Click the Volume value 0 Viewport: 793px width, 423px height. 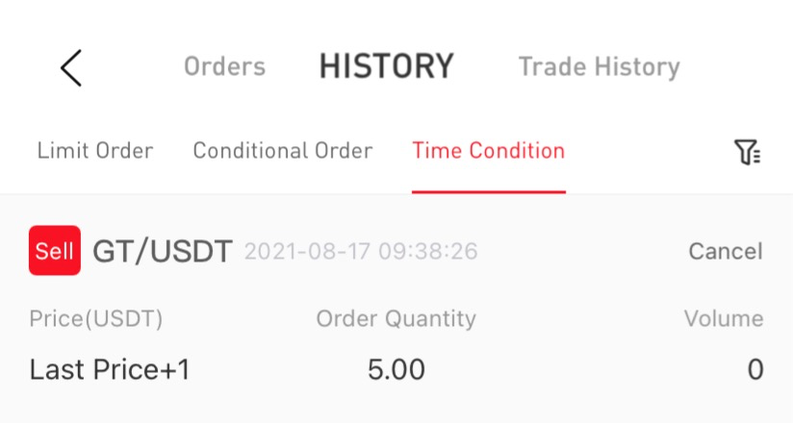tap(755, 370)
